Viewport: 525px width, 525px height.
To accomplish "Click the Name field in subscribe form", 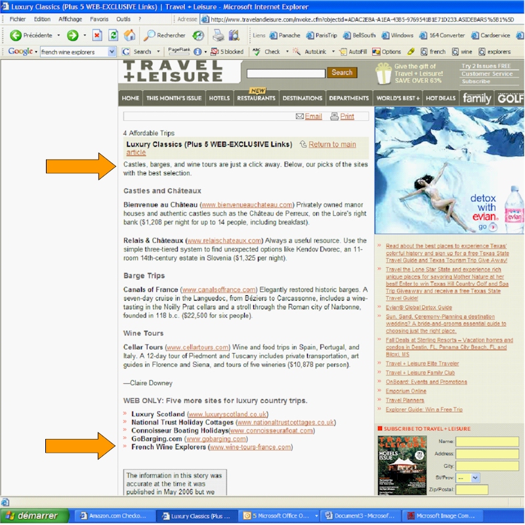I will pyautogui.click(x=487, y=441).
